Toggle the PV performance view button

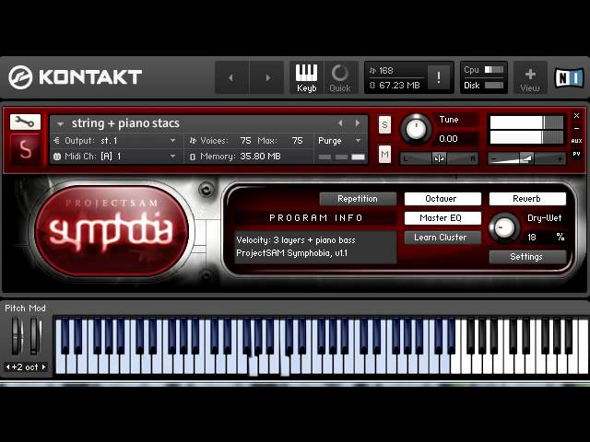576,154
